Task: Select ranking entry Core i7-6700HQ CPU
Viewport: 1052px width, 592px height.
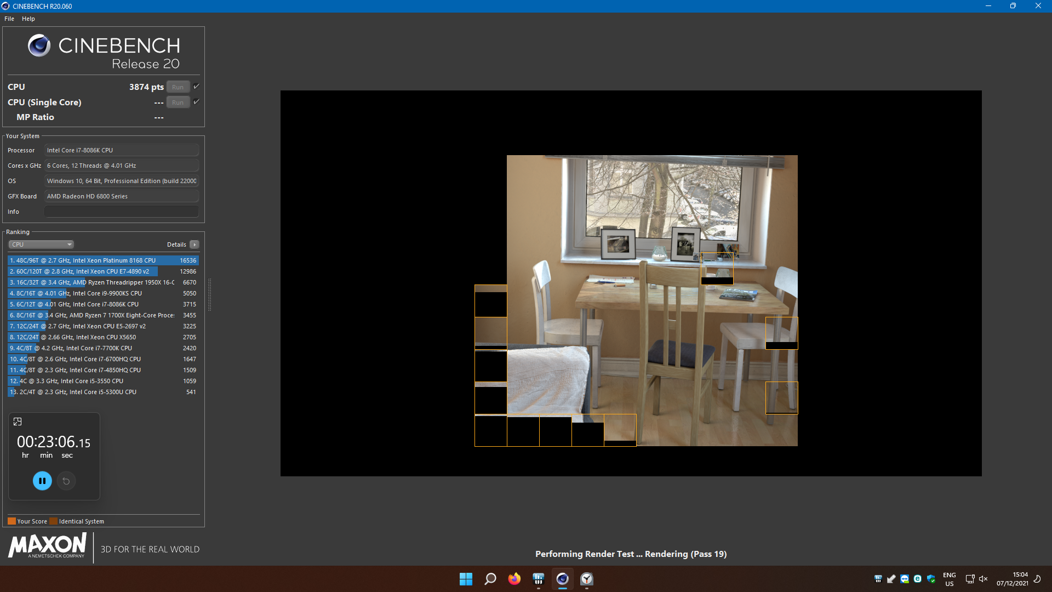Action: (103, 359)
